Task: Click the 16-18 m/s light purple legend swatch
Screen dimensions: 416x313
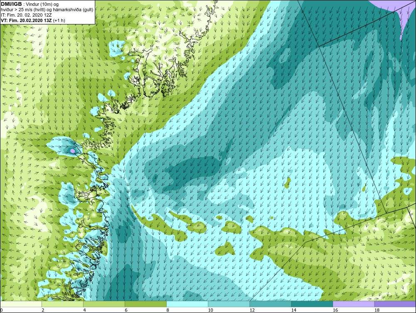Action: coord(354,304)
